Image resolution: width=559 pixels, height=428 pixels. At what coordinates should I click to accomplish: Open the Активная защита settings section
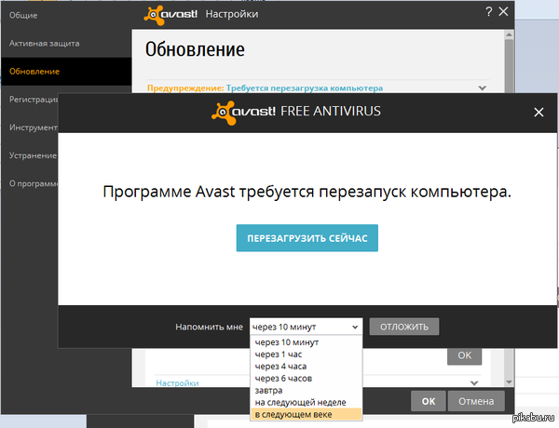pos(44,44)
